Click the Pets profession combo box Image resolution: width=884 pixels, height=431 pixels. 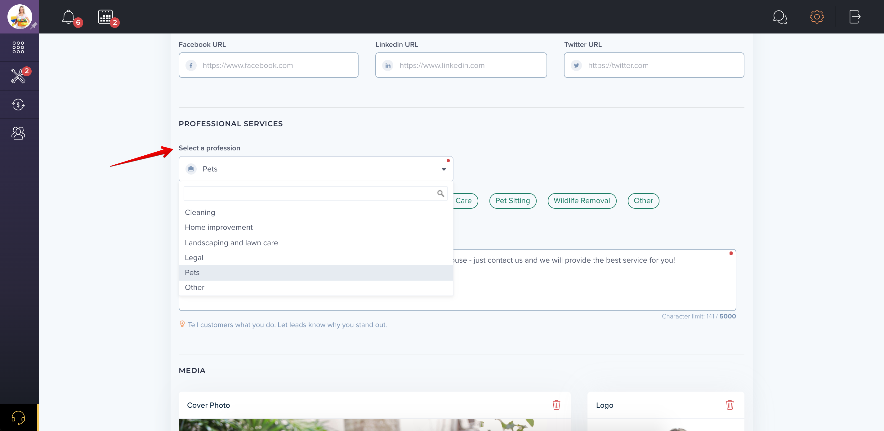point(316,169)
